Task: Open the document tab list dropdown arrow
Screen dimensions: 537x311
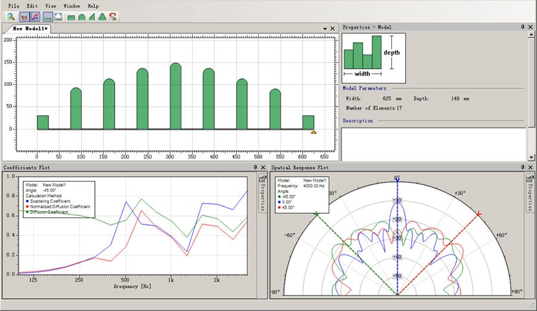Action: pos(325,28)
